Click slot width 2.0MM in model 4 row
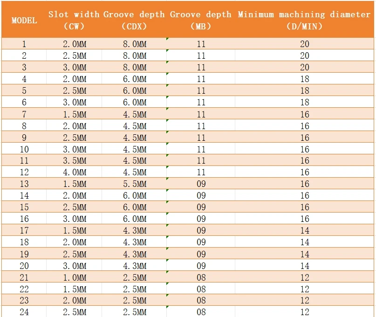 click(75, 79)
